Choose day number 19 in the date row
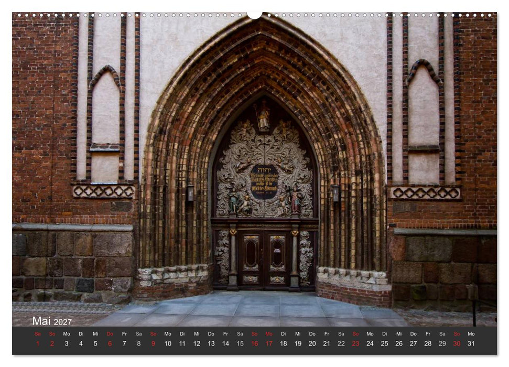 (298, 343)
